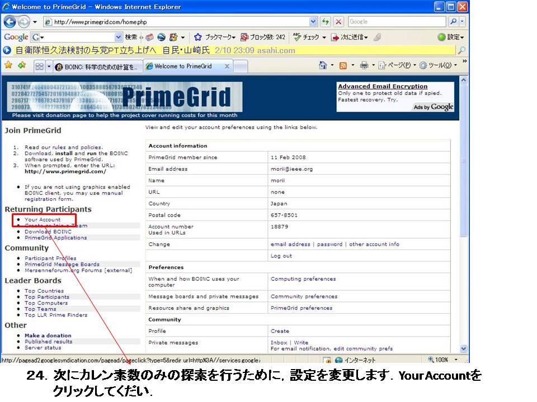The height and width of the screenshot is (402, 537).
Task: Click the チェック spell check button
Action: [306, 37]
